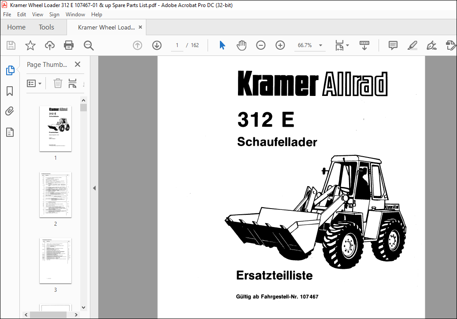Click the share file icon at toolbar end

450,45
